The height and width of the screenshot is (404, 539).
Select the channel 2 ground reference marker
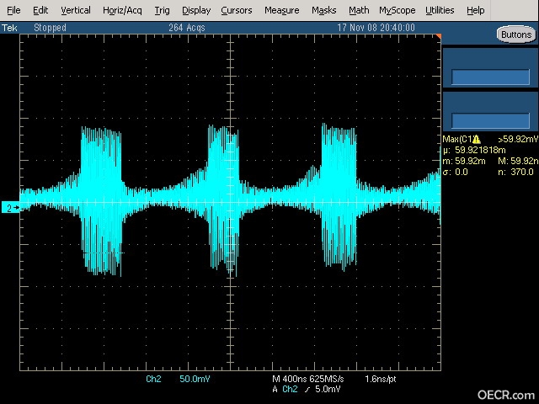pyautogui.click(x=11, y=208)
